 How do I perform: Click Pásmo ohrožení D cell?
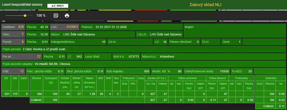pyautogui.click(x=184, y=42)
